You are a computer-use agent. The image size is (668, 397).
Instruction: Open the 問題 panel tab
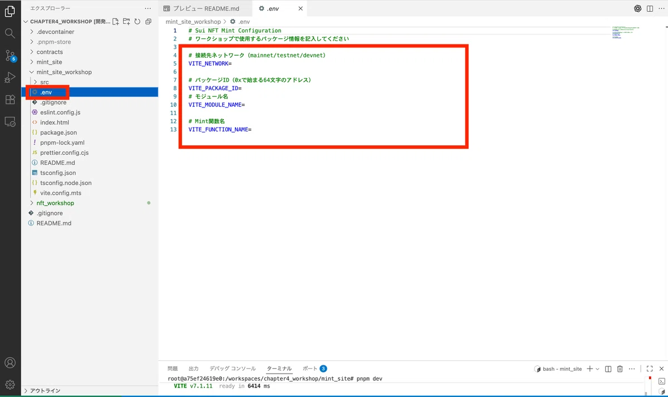[x=173, y=369]
